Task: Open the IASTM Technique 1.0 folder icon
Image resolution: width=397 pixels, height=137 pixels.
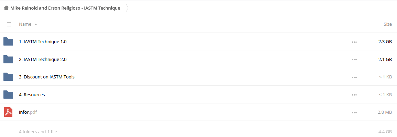Action: (8, 41)
